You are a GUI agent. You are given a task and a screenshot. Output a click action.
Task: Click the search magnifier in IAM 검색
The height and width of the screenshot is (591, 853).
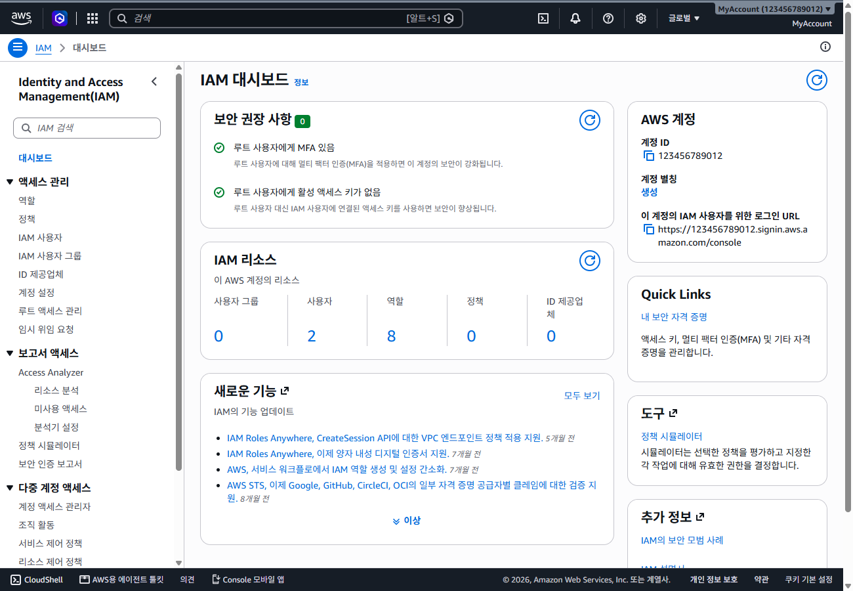tap(26, 128)
